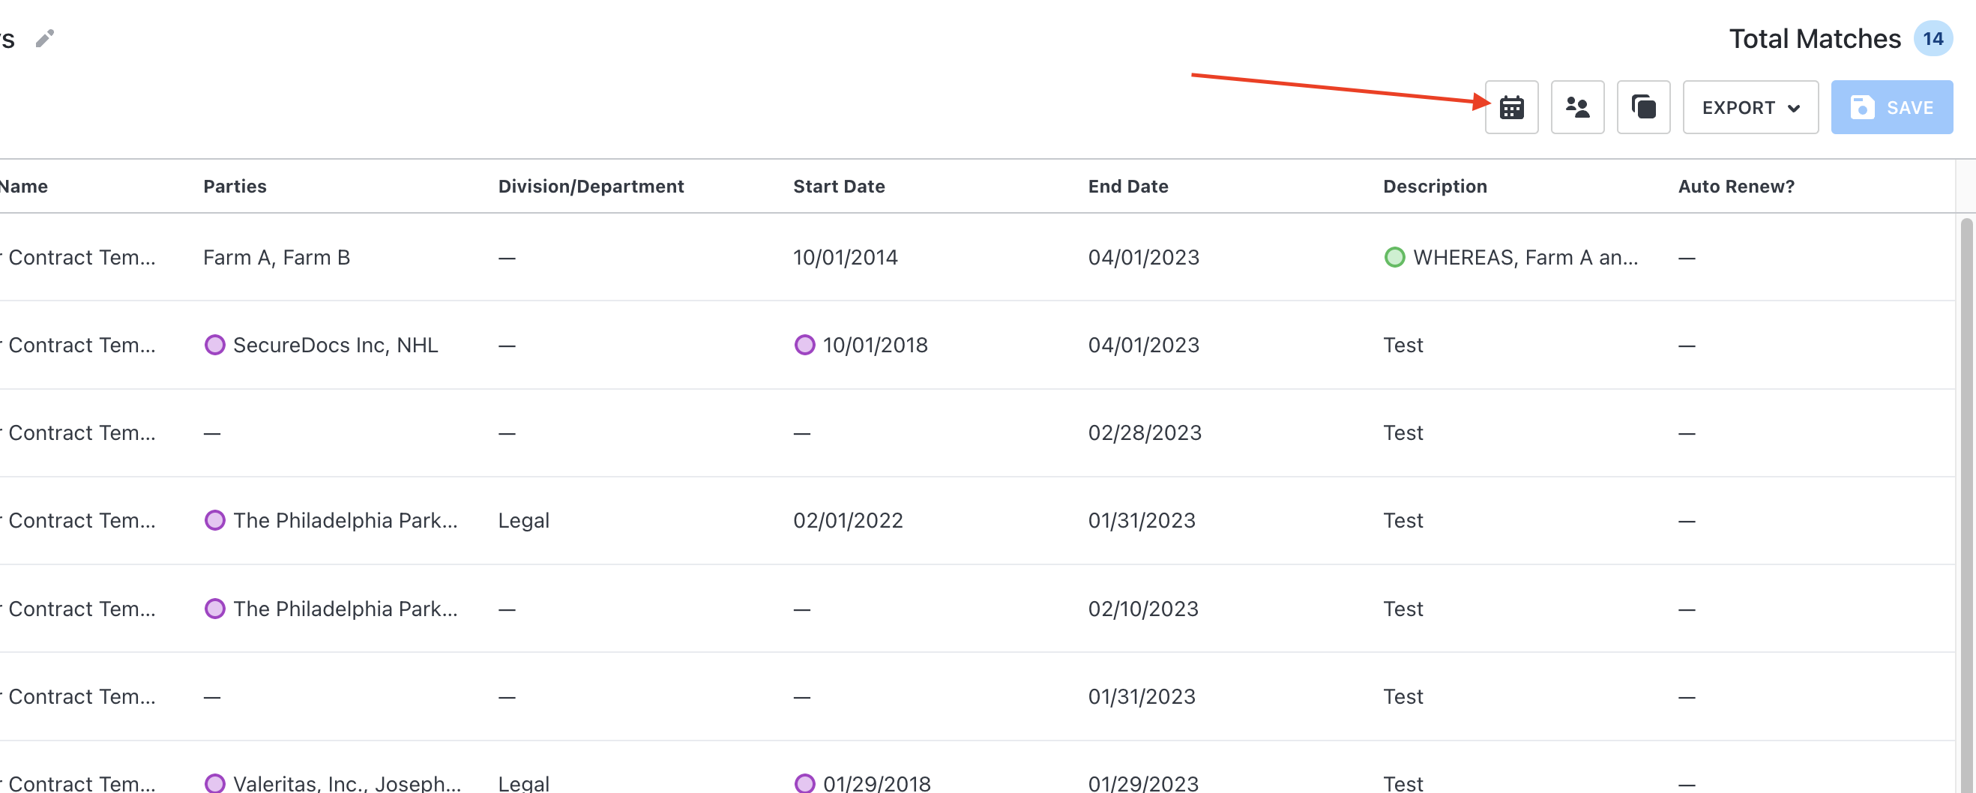Select WHEREAS, Farm A an... description
The height and width of the screenshot is (793, 1976).
1525,258
